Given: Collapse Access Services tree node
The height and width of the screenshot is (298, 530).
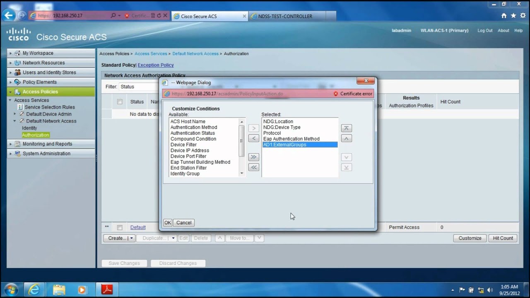Looking at the screenshot, I should [x=10, y=100].
